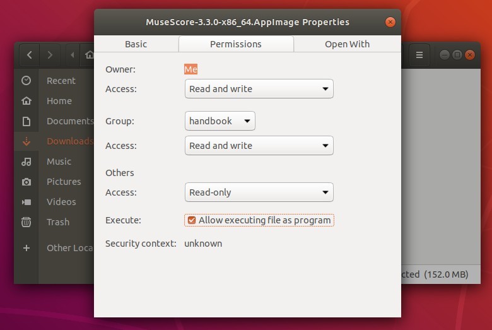This screenshot has width=492, height=330.
Task: Click the Home icon in path bar
Action: tap(89, 55)
